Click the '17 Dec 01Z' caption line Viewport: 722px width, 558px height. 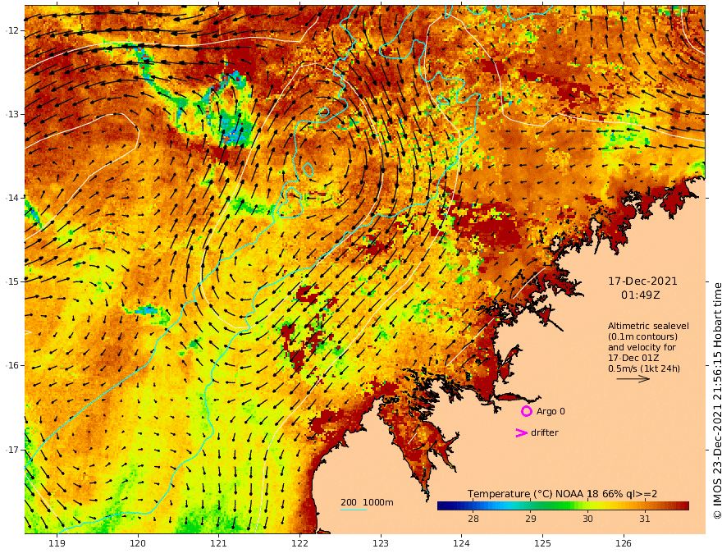[x=633, y=358]
